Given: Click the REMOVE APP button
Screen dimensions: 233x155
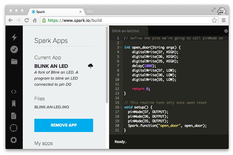Looking at the screenshot, I should pyautogui.click(x=64, y=125).
